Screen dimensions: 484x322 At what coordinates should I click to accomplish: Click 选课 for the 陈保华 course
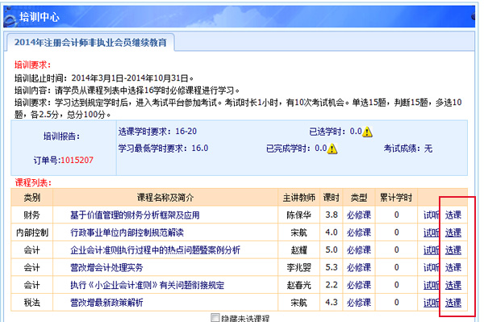[x=453, y=215]
